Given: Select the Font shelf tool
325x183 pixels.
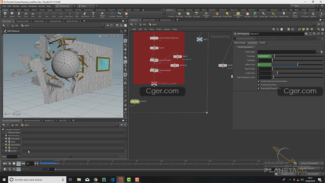Looking at the screenshot, I should click(93, 14).
